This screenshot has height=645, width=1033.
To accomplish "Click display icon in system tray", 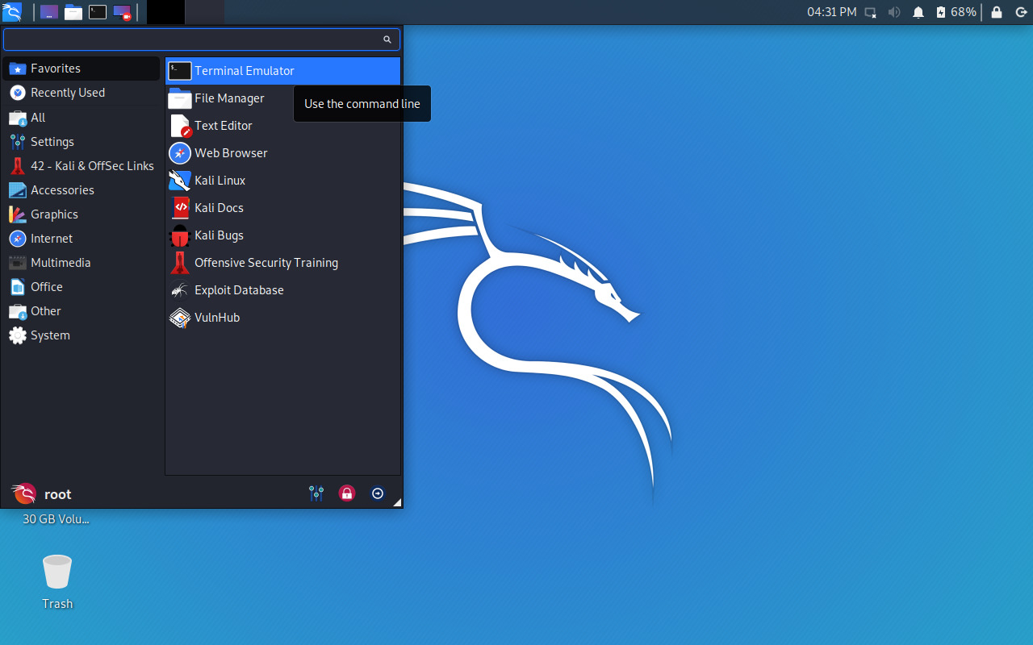I will pos(870,12).
